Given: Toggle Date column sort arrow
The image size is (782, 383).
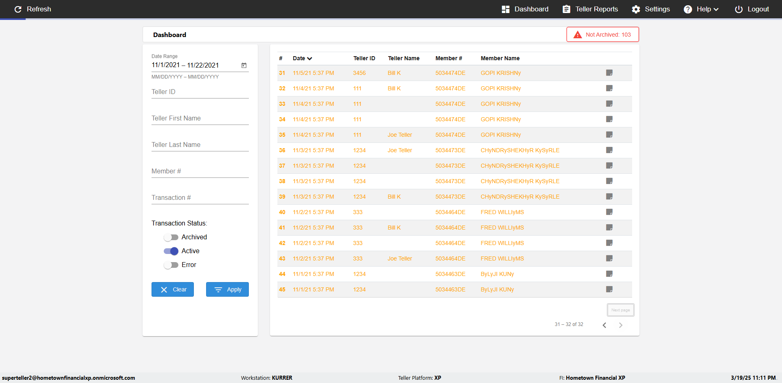Looking at the screenshot, I should click(x=310, y=59).
